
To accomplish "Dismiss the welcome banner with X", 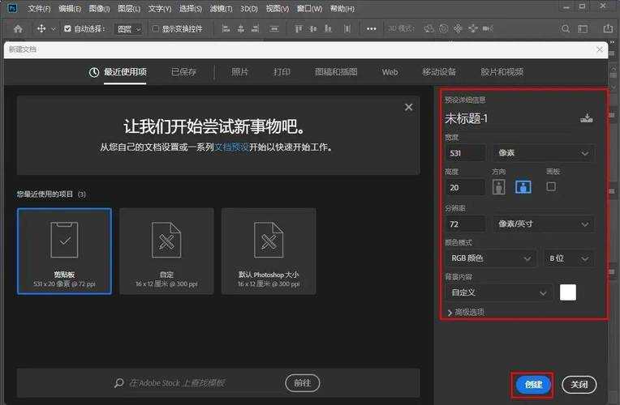I will (x=409, y=107).
